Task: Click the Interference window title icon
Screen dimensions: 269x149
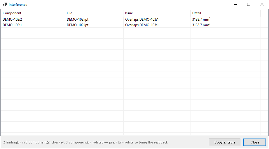Action: pos(5,4)
